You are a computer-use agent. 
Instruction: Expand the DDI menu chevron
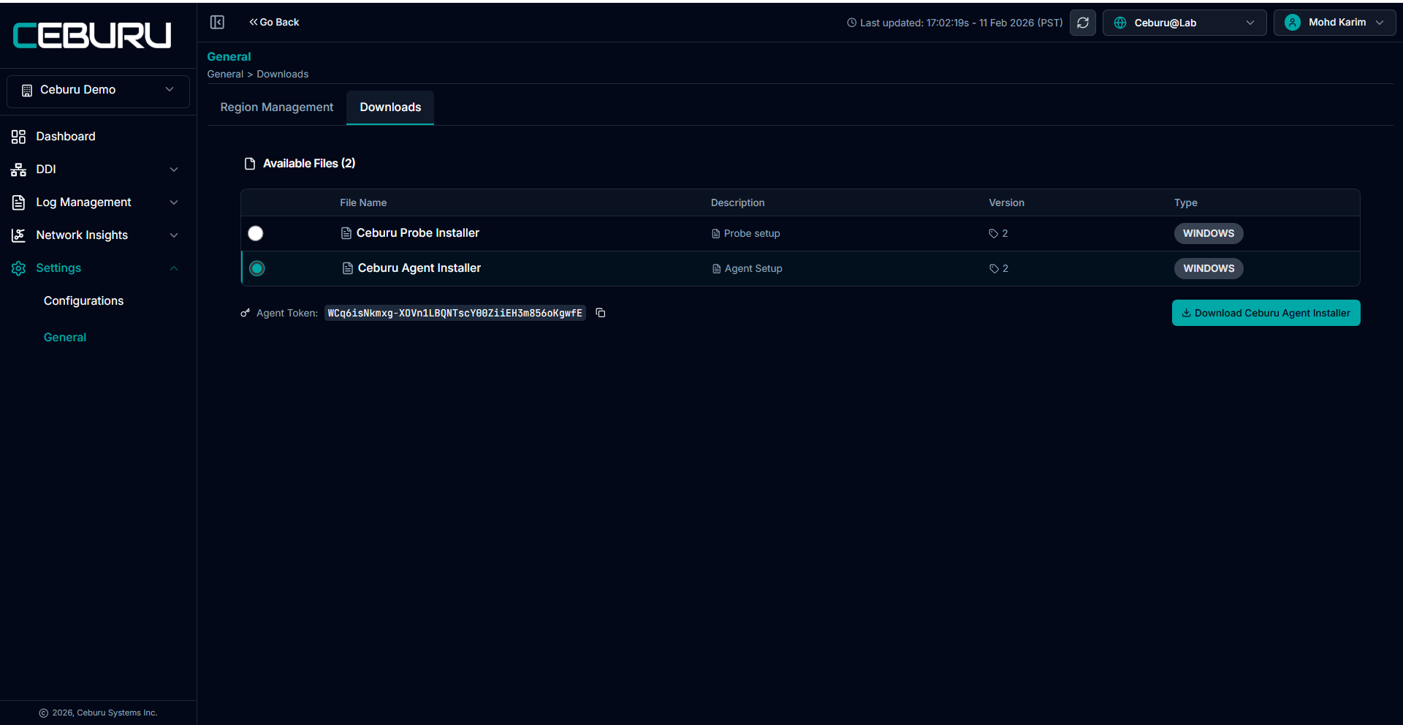coord(174,170)
